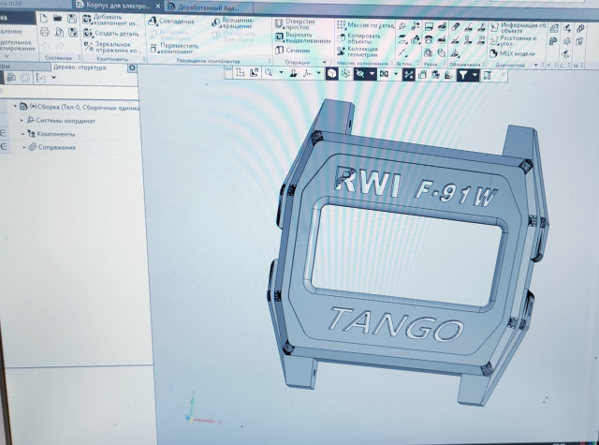599x445 pixels.
Task: Click the МЦХ модели button
Action: 517,55
